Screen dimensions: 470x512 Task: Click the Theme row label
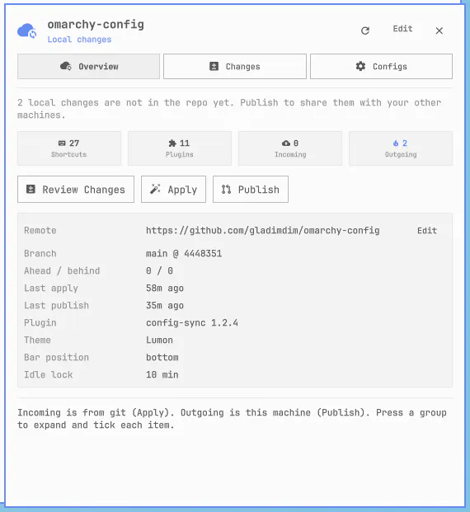38,341
